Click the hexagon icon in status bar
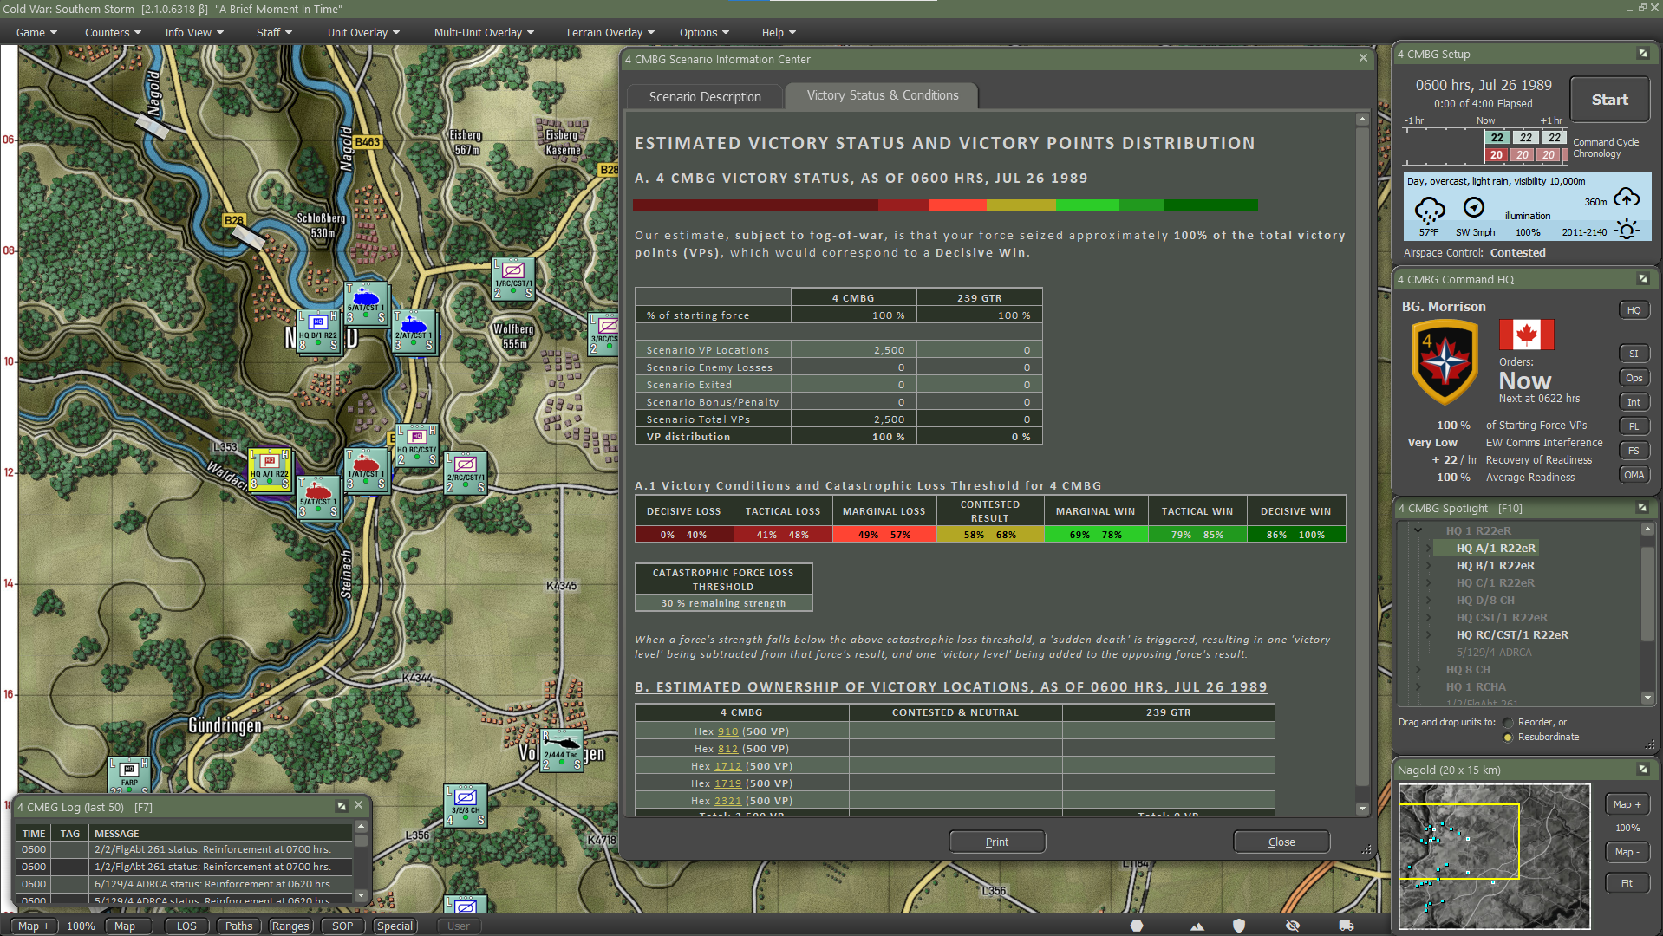 point(1137,926)
